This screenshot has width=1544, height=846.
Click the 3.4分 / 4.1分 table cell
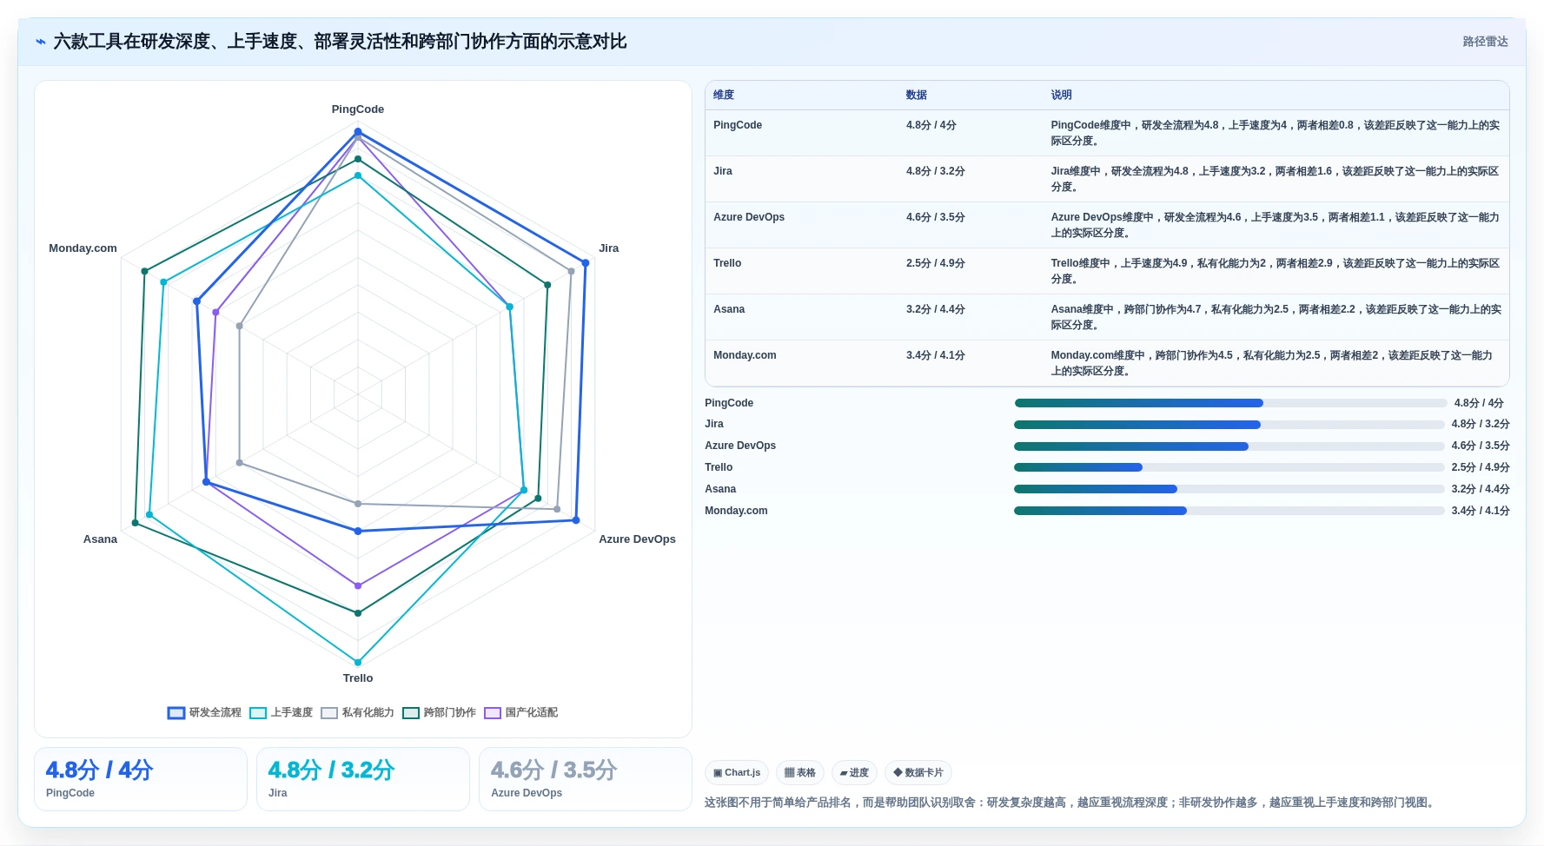tap(936, 355)
